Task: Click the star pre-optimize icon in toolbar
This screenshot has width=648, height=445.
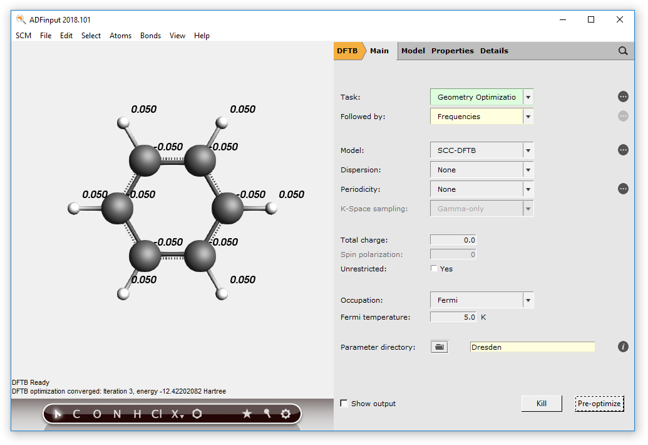Action: coord(247,414)
